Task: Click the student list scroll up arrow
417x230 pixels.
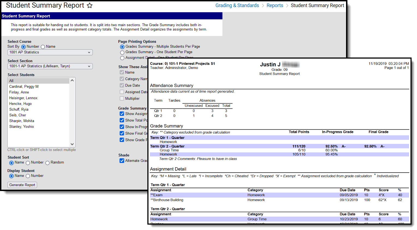Action: (x=72, y=80)
